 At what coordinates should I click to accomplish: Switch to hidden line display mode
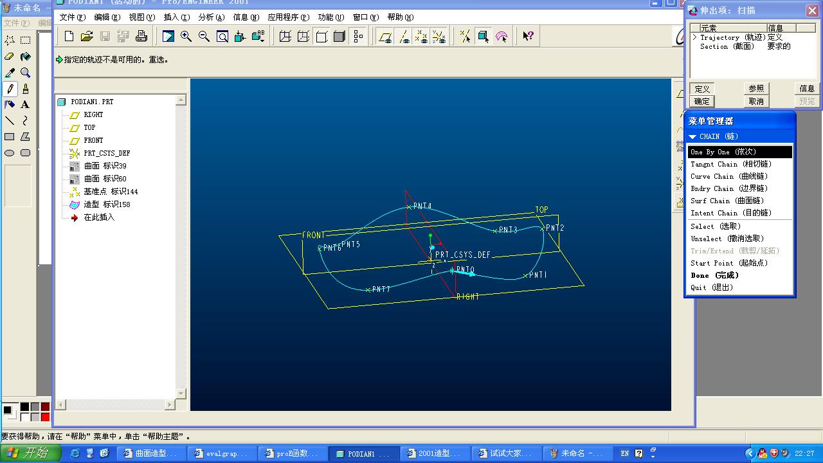(x=303, y=36)
